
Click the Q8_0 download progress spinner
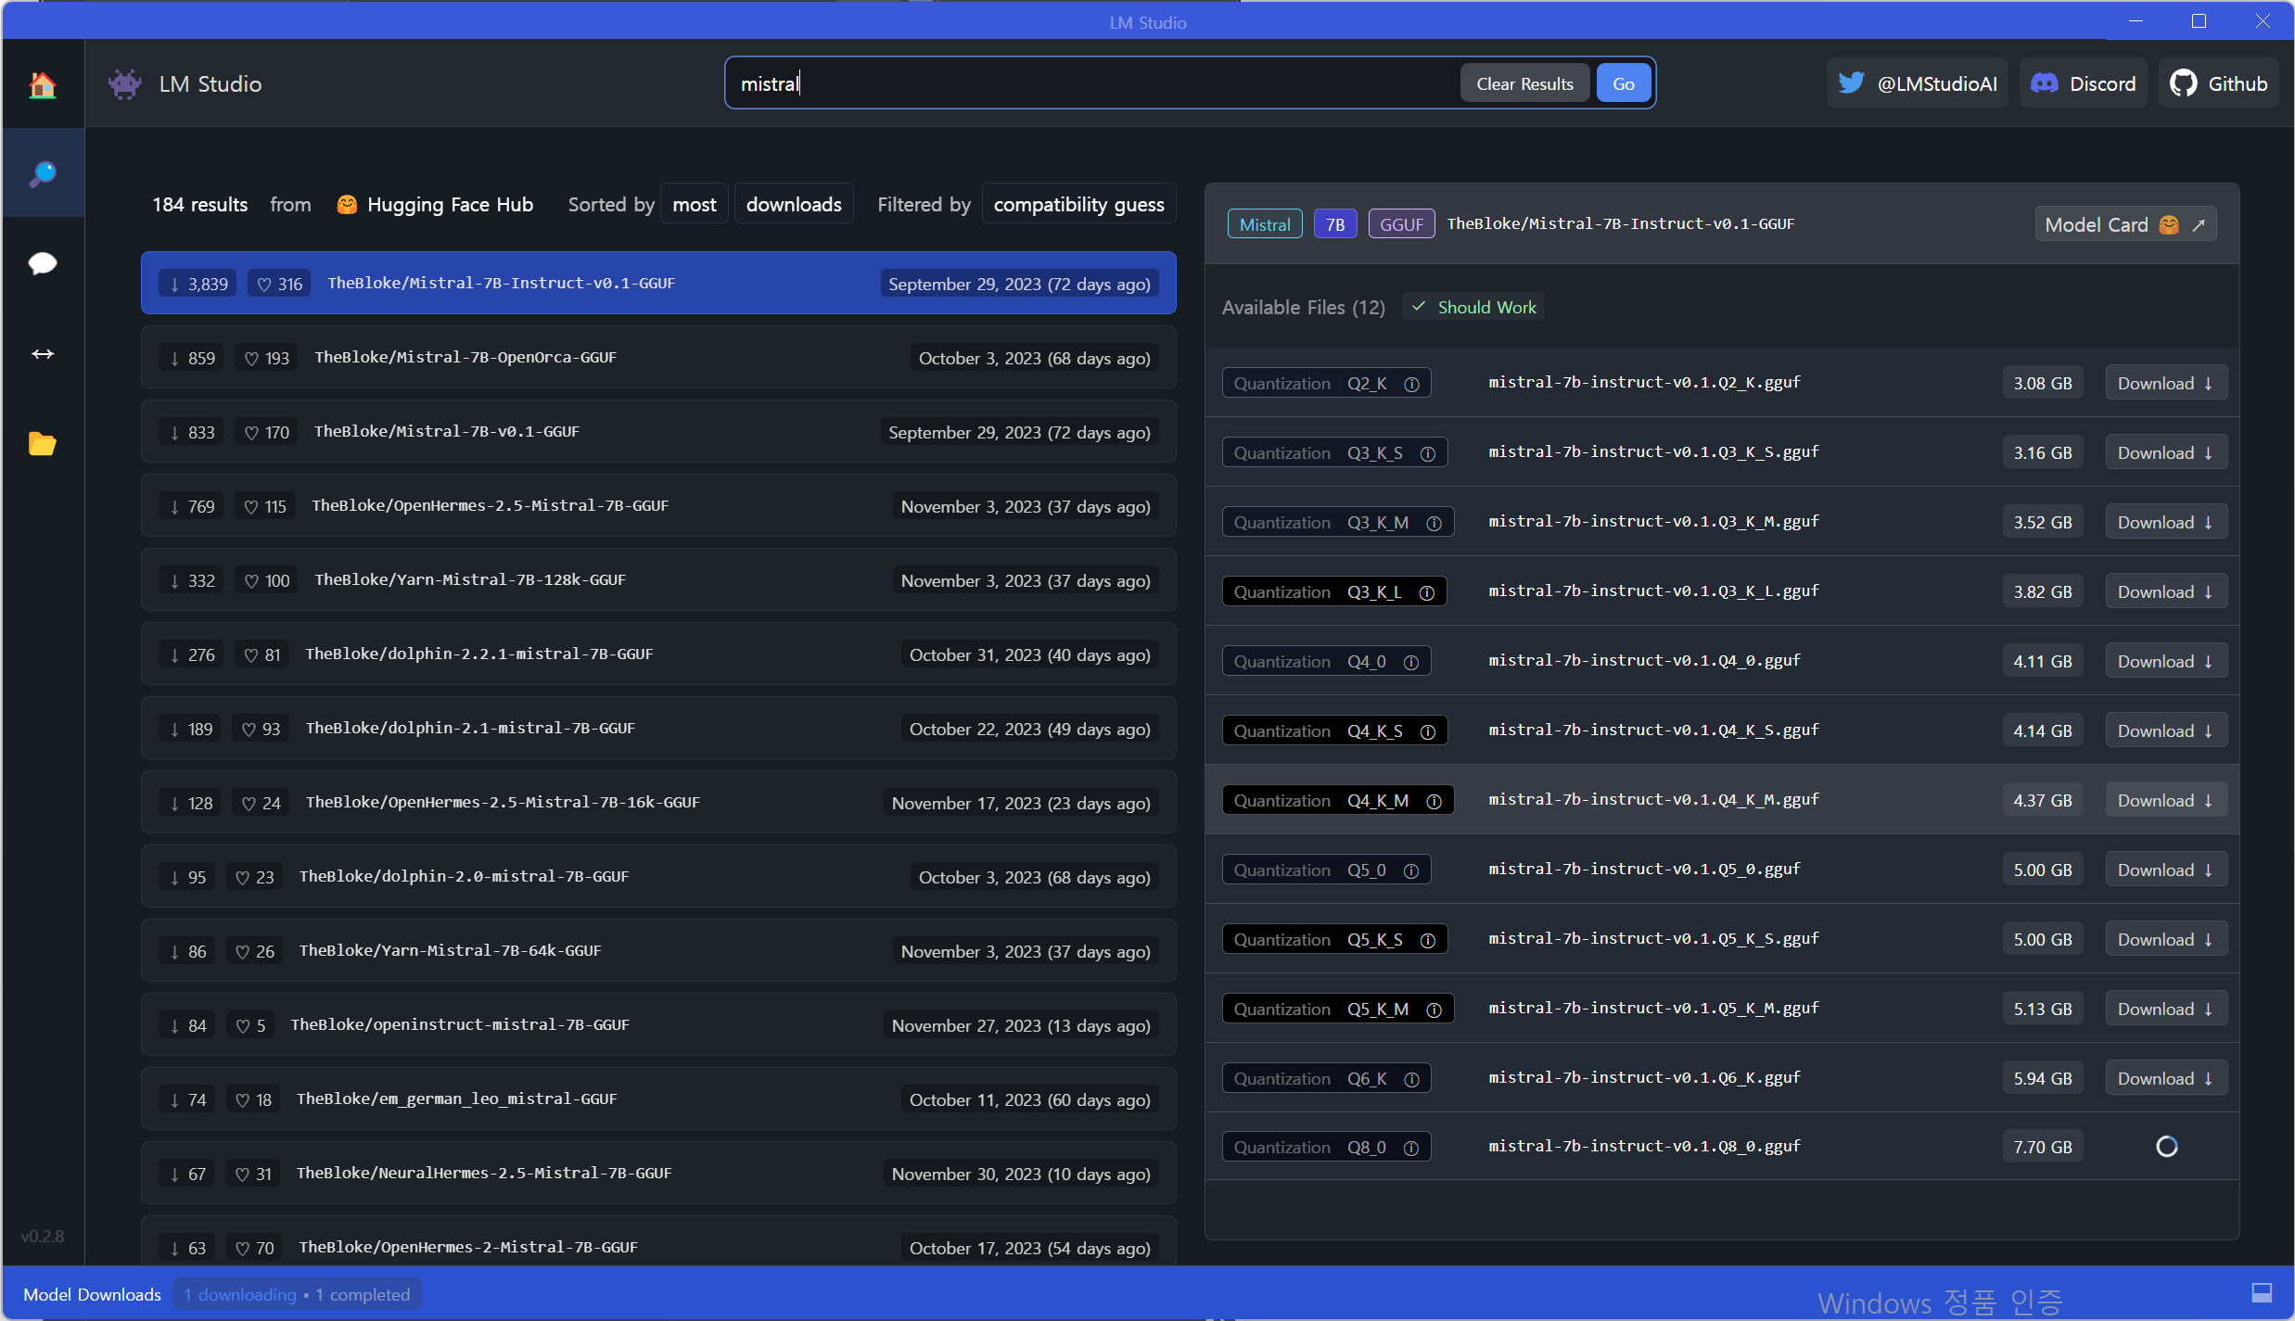click(x=2166, y=1147)
